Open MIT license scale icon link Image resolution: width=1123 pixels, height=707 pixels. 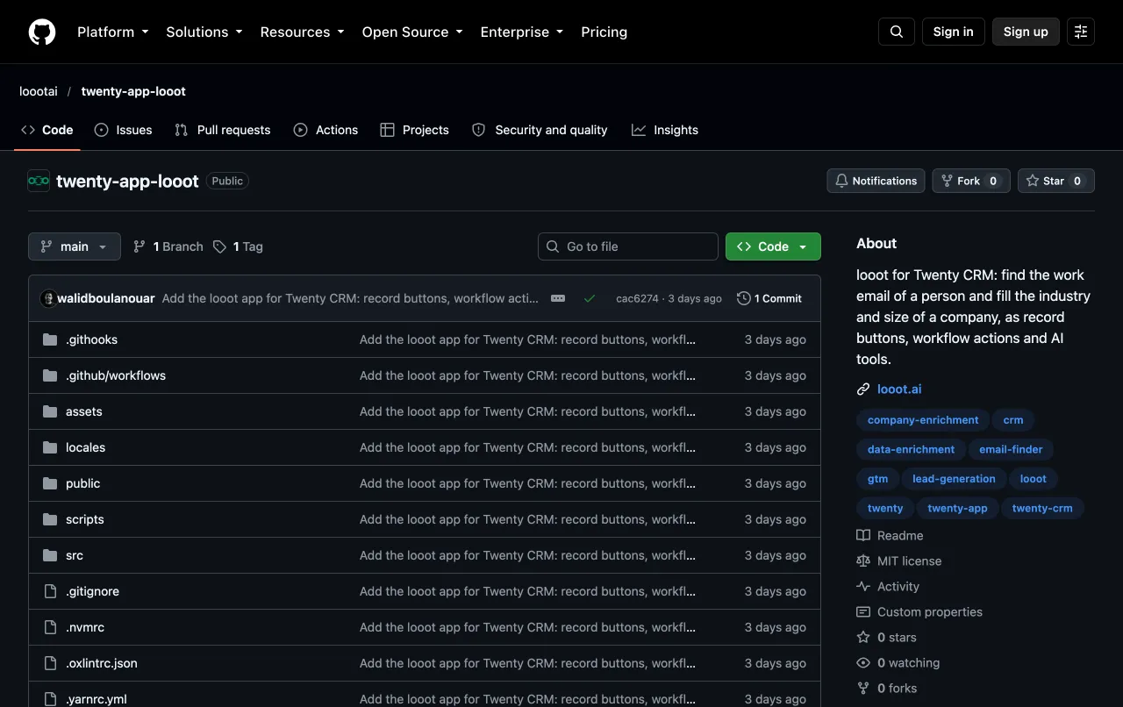pos(899,561)
